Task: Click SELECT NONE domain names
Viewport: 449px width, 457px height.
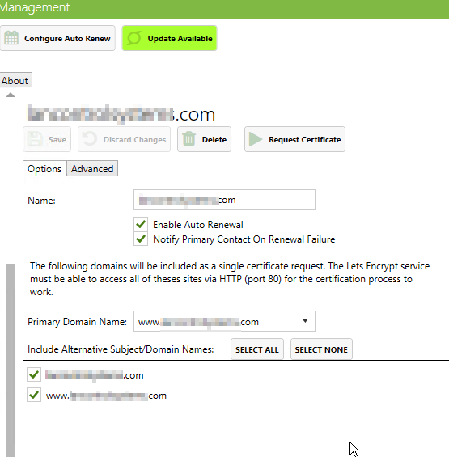Action: 321,349
